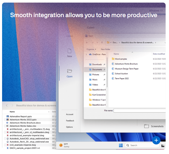Select Videos in the navigation pane

click(x=93, y=85)
